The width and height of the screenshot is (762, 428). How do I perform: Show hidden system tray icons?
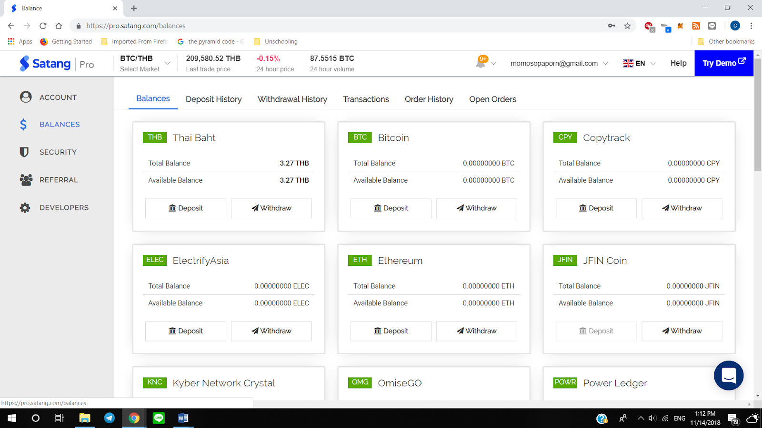(641, 418)
